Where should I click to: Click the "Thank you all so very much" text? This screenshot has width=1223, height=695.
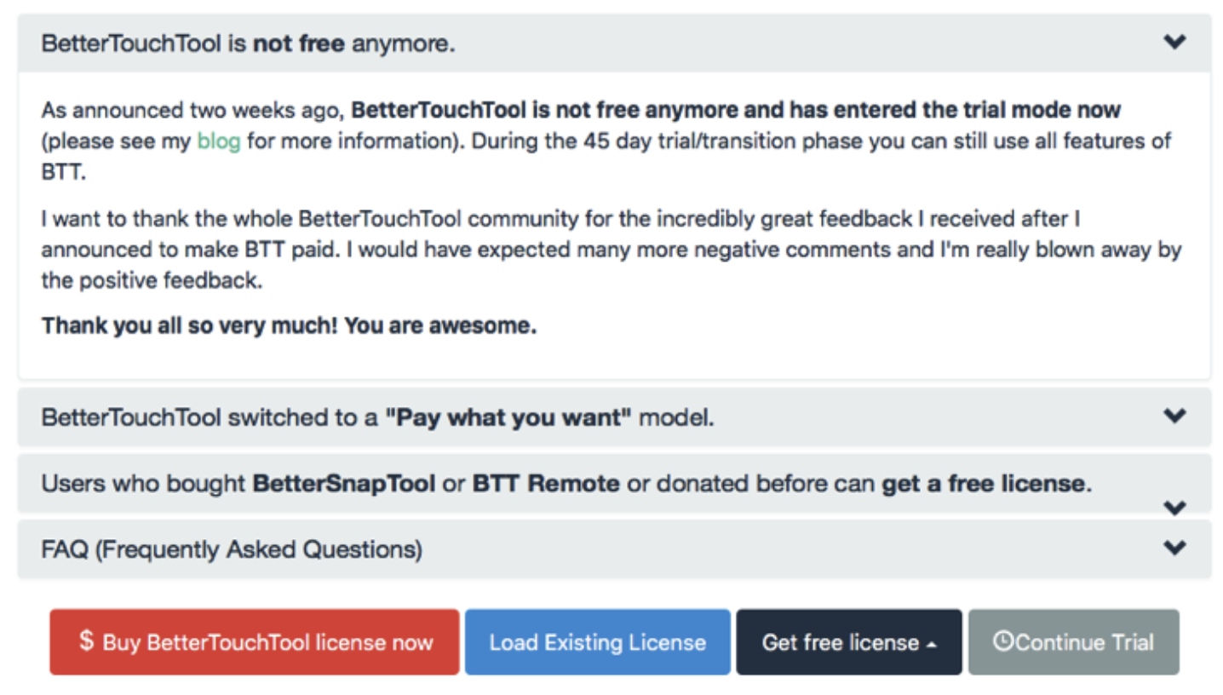[x=289, y=326]
